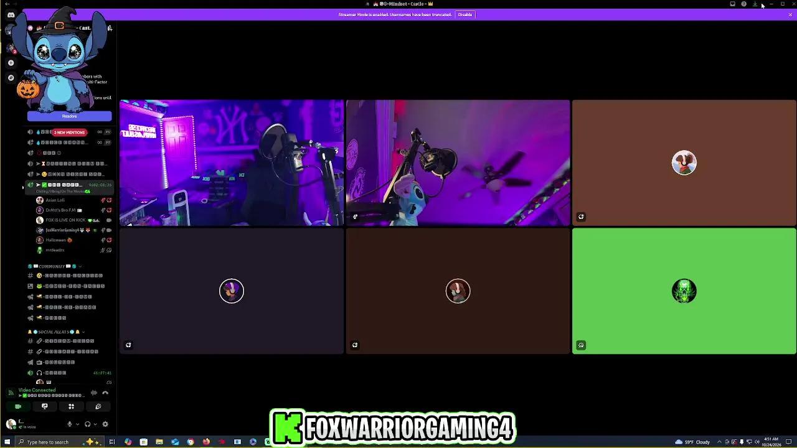Open the taskbar clock showing 4:51 AM

point(771,442)
